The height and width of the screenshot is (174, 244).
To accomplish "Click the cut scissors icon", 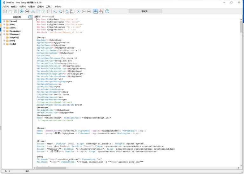I will click(x=33, y=11).
